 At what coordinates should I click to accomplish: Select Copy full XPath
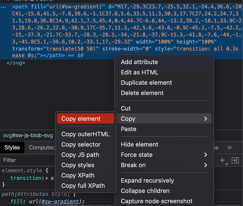(86, 186)
